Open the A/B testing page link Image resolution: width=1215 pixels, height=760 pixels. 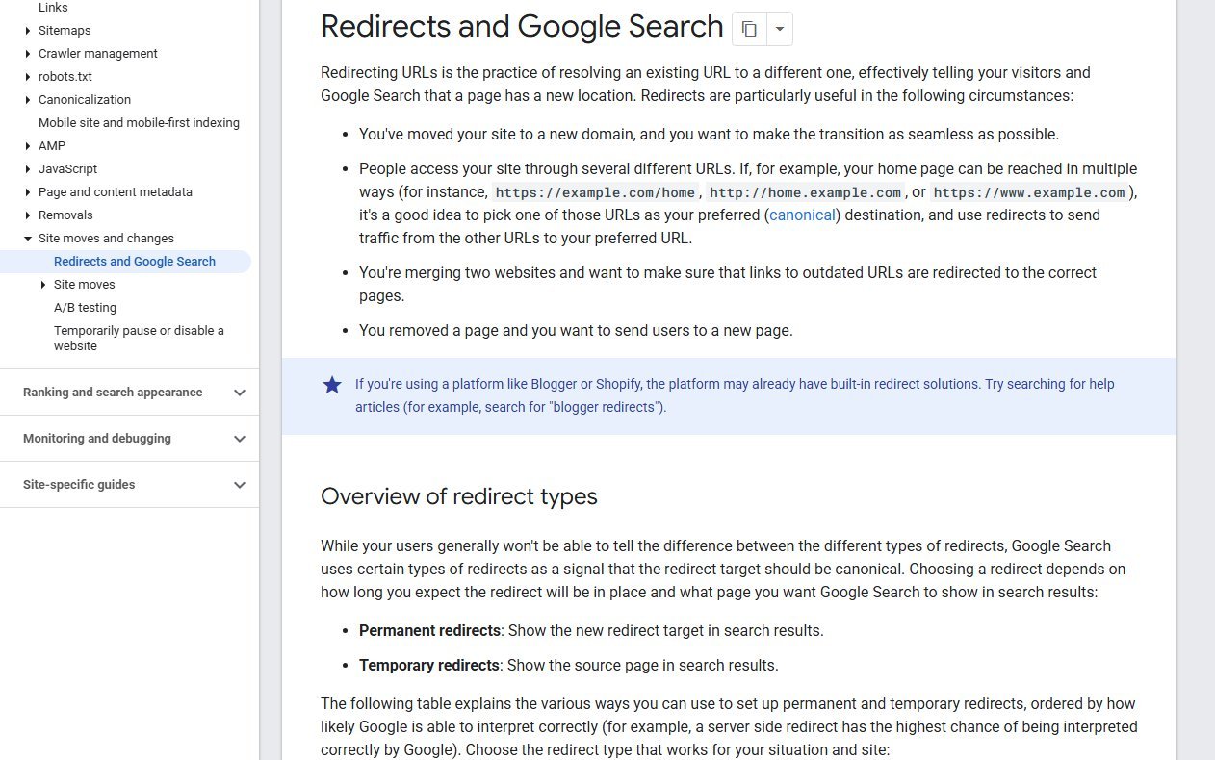(x=85, y=308)
